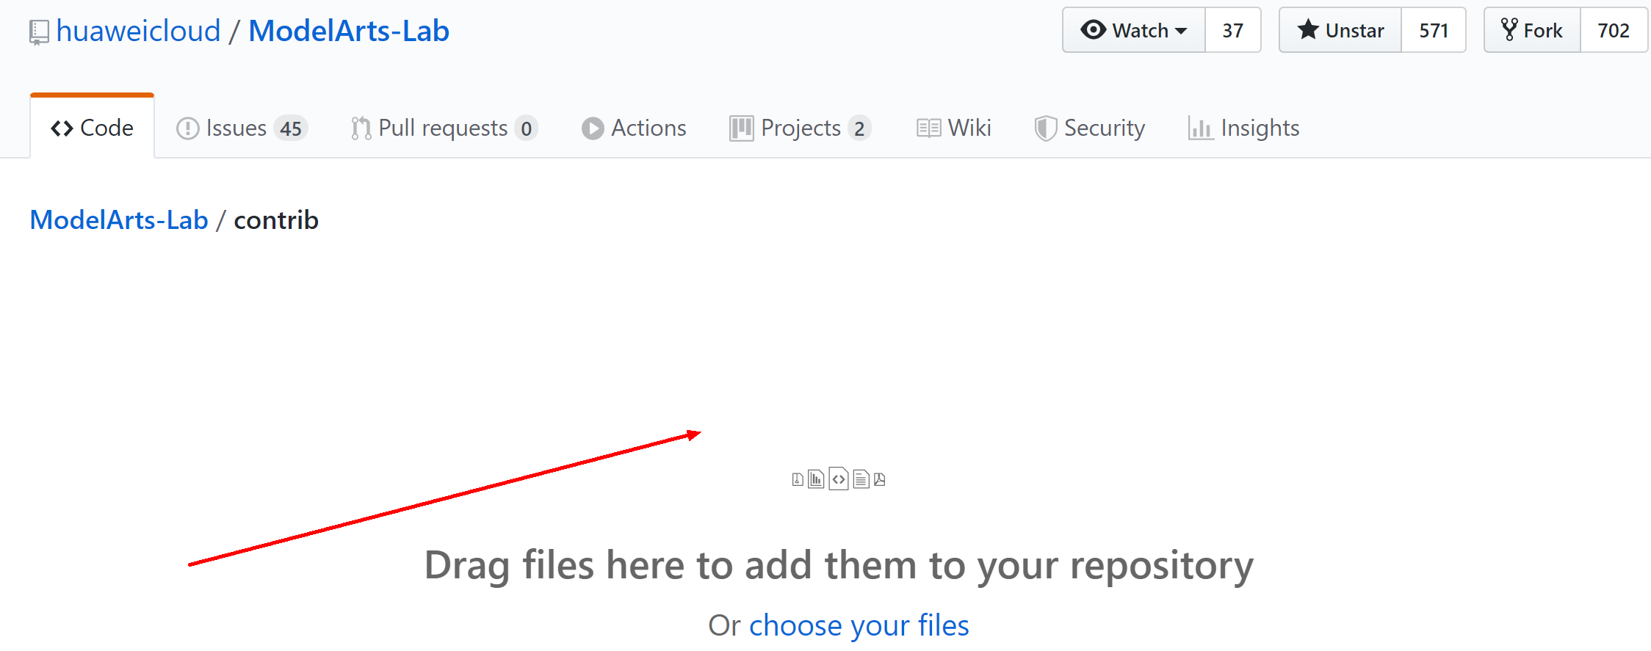The image size is (1651, 651).
Task: Click the contrib breadcrumb folder name
Action: 276,219
